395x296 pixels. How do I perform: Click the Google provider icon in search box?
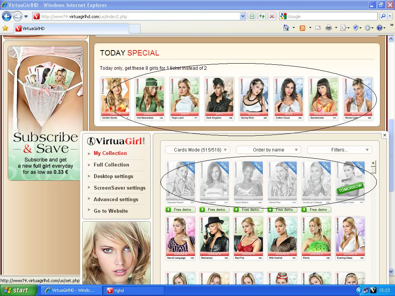tap(284, 17)
